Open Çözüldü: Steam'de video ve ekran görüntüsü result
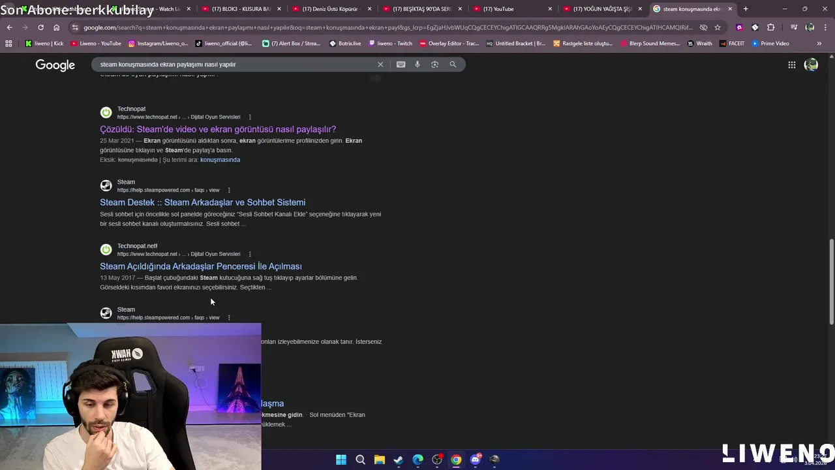This screenshot has height=470, width=835. coord(218,129)
